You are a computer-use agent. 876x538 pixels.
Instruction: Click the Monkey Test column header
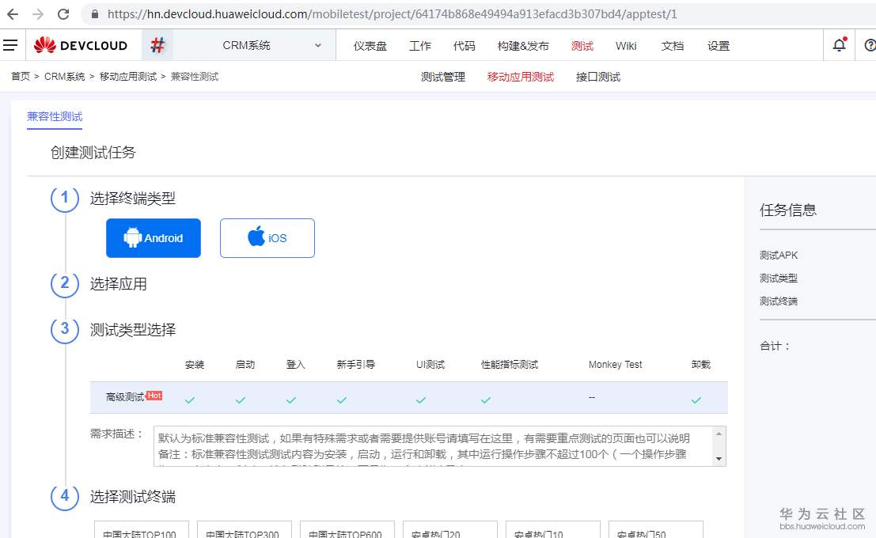tap(615, 364)
